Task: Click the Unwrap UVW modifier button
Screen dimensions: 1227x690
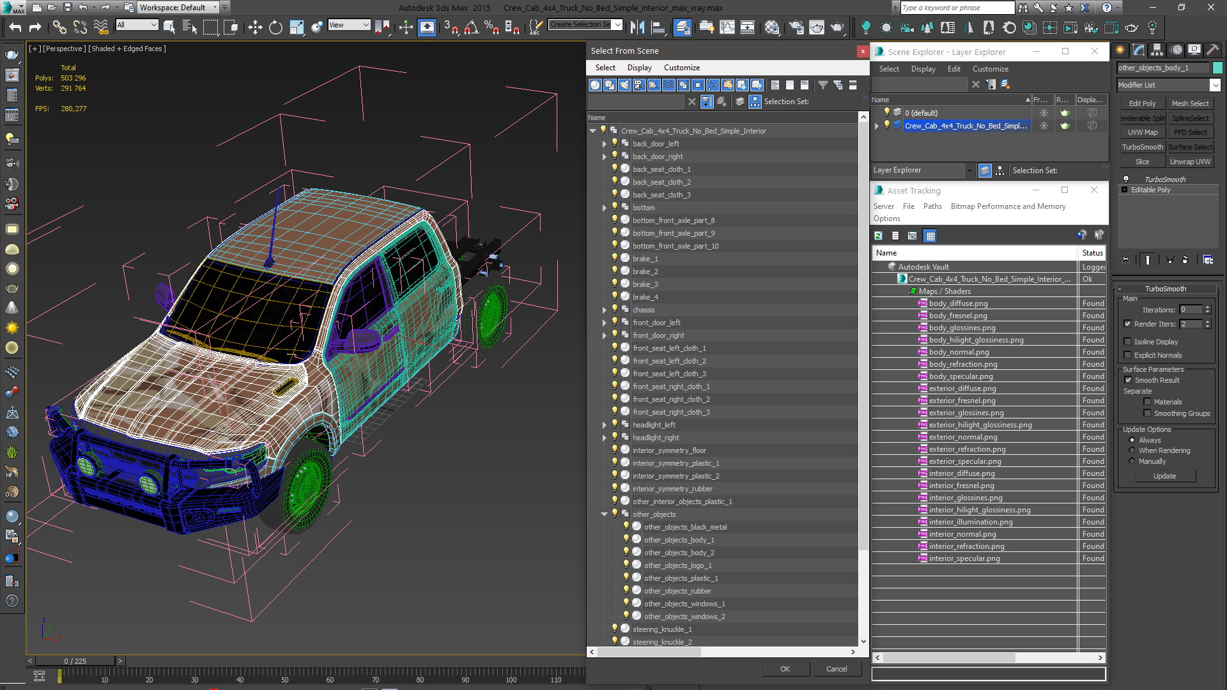Action: click(1190, 162)
